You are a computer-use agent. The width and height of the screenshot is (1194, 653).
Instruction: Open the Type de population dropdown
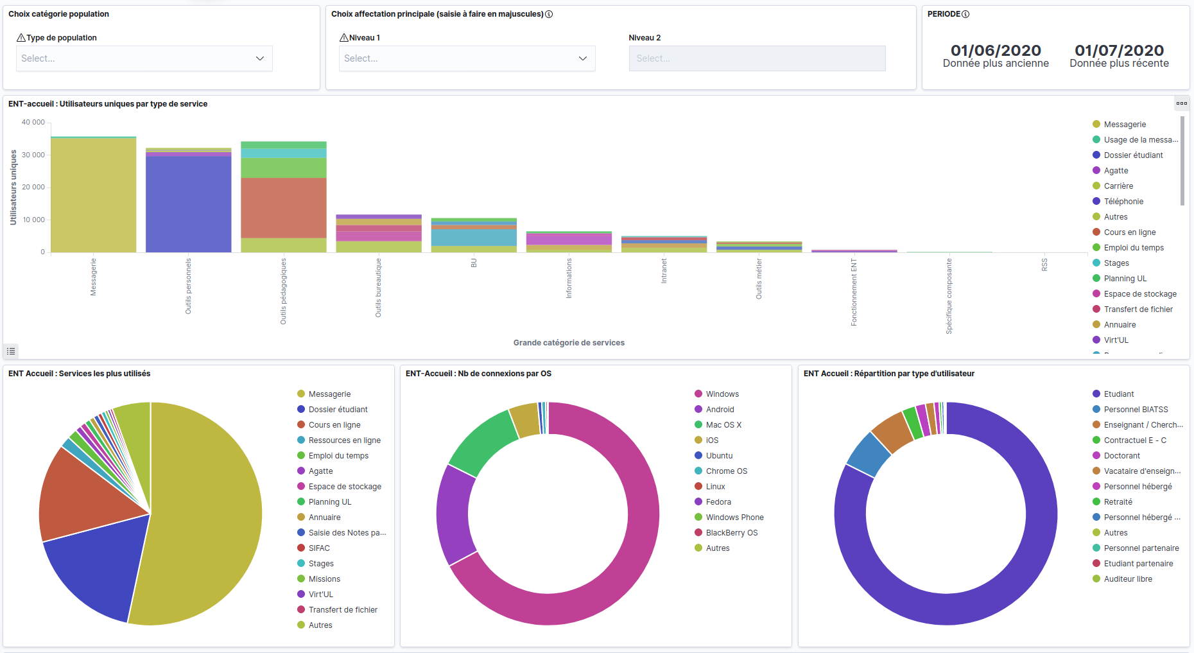pyautogui.click(x=144, y=58)
